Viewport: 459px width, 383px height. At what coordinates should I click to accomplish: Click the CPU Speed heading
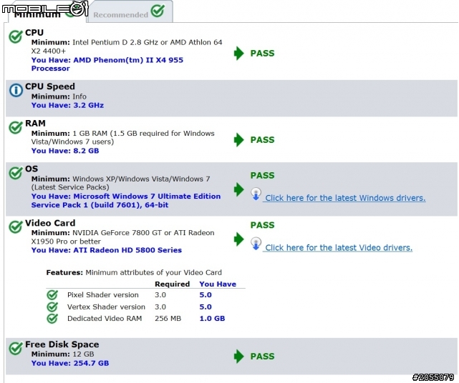pyautogui.click(x=50, y=86)
